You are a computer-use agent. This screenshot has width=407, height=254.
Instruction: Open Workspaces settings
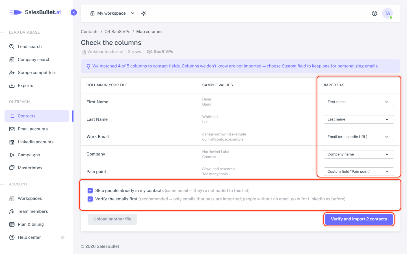point(37,198)
